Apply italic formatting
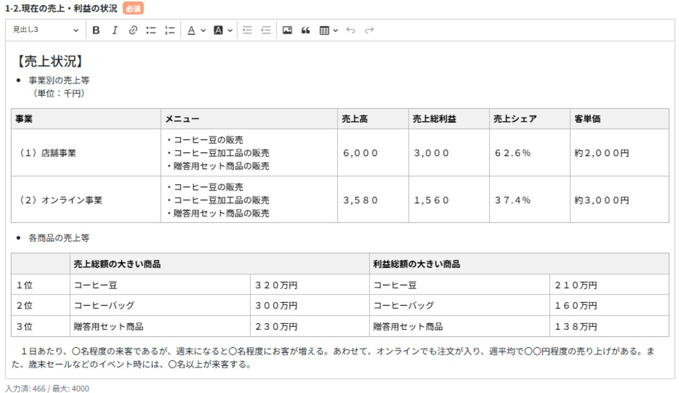 pos(114,31)
